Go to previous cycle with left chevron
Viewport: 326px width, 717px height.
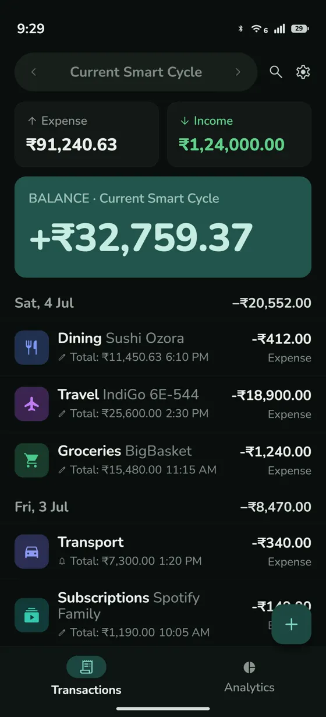34,72
